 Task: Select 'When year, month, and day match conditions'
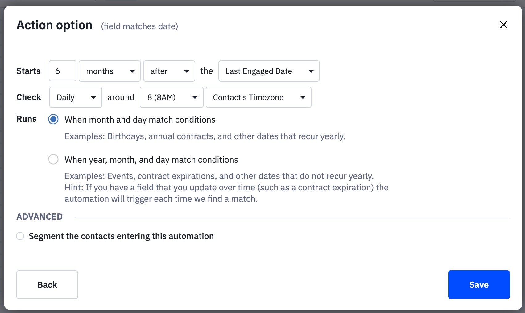point(53,159)
